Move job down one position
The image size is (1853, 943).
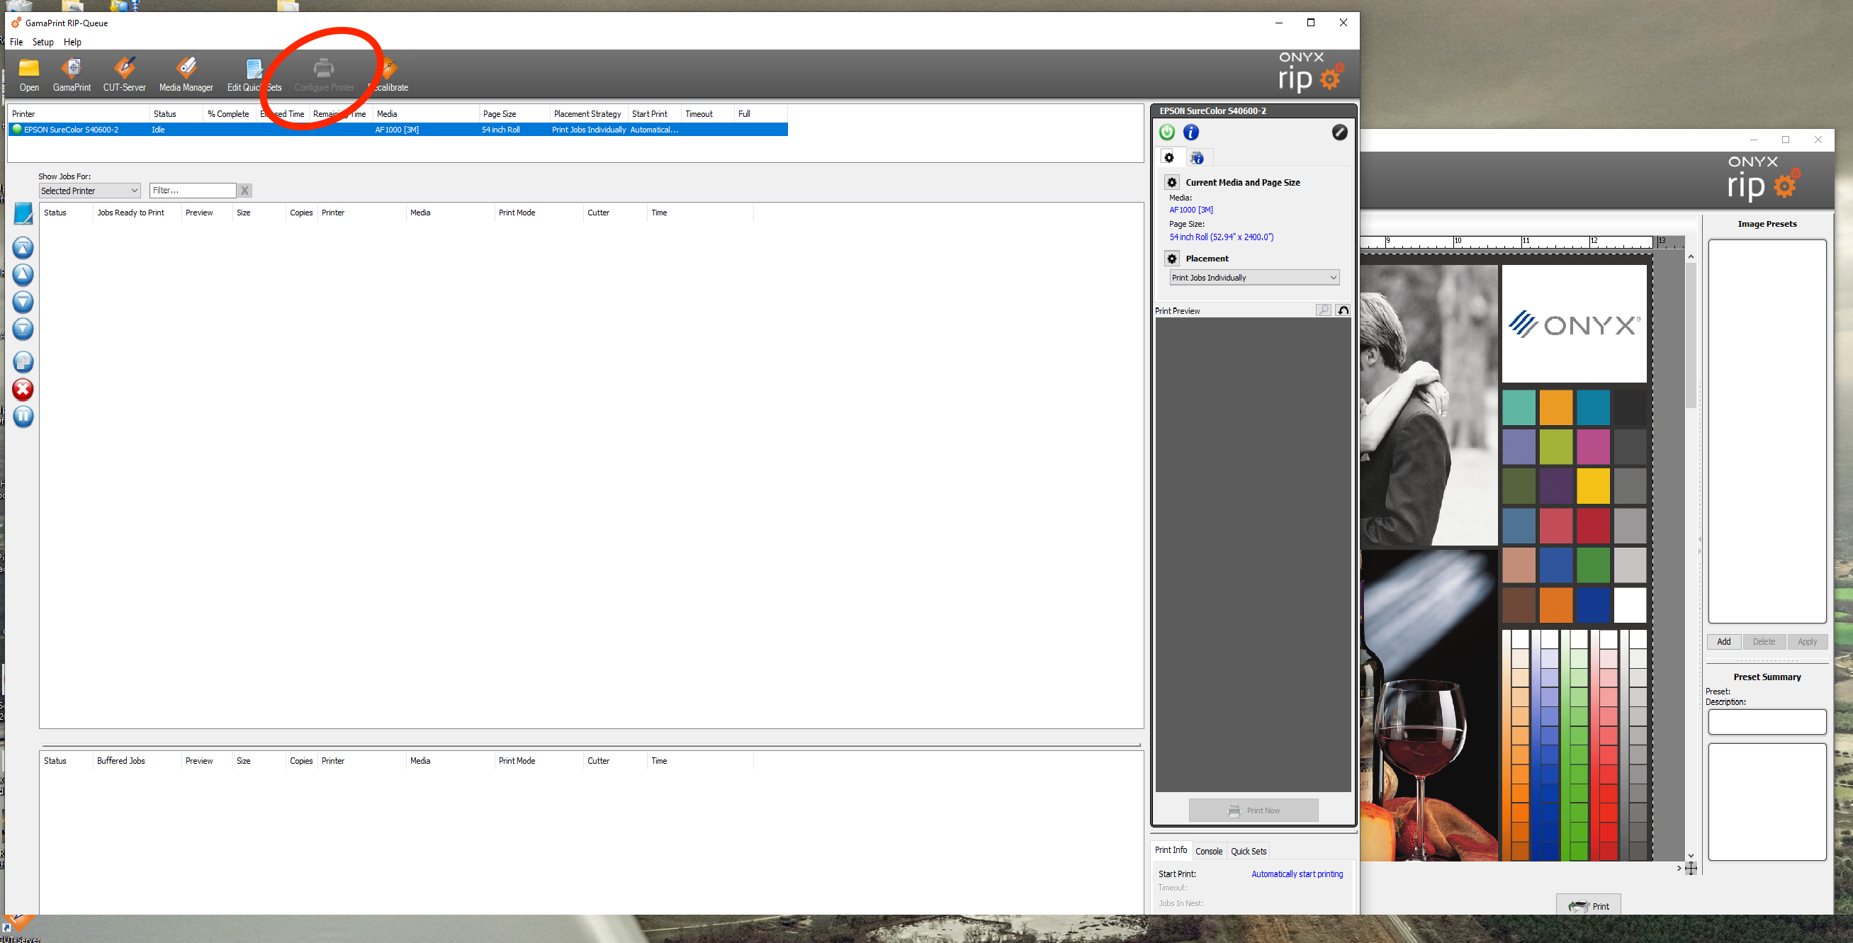point(23,301)
